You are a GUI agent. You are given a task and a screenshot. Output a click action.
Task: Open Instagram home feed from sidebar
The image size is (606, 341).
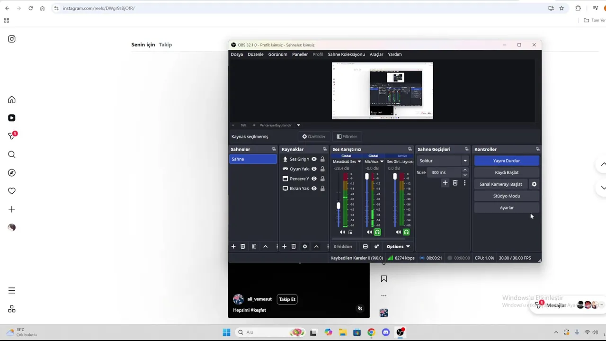pos(12,100)
